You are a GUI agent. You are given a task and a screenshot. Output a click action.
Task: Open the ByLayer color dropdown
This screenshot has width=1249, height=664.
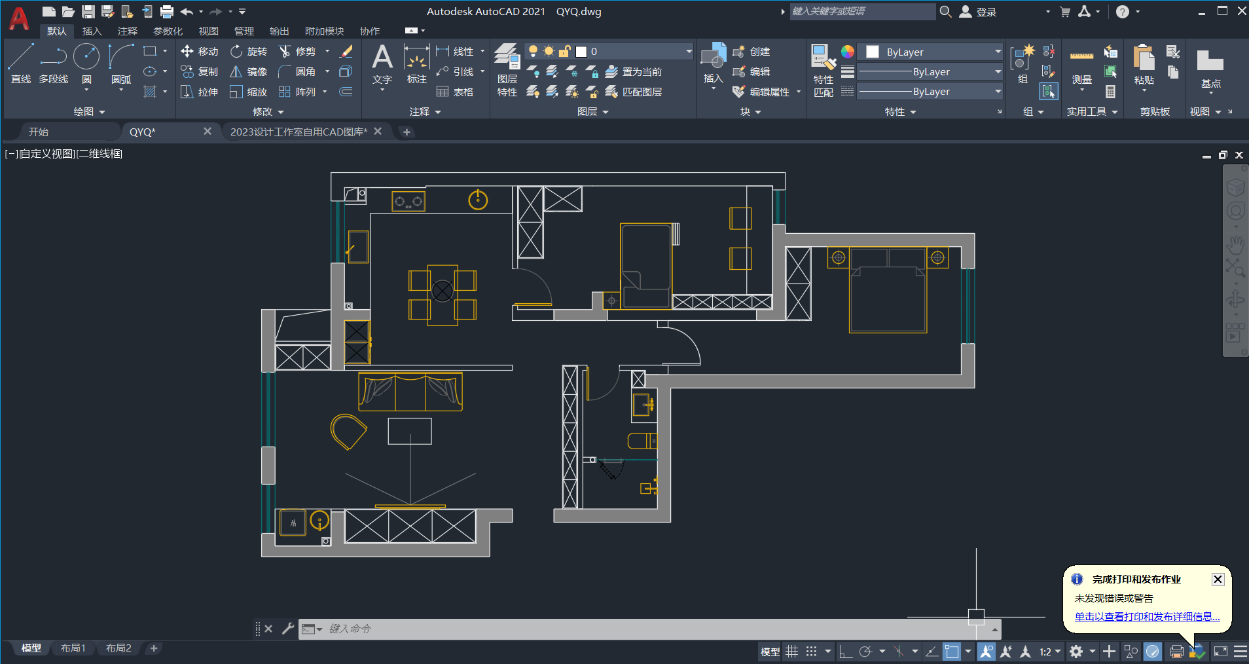point(998,52)
